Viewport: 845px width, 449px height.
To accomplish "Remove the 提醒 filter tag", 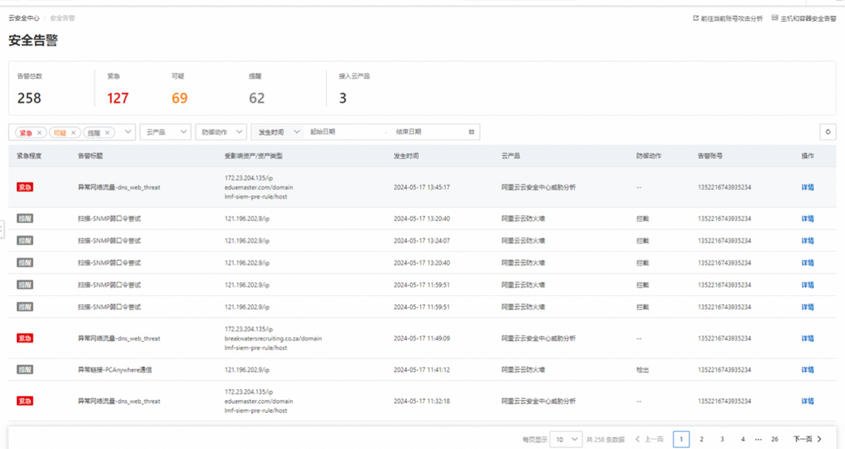I will [107, 132].
